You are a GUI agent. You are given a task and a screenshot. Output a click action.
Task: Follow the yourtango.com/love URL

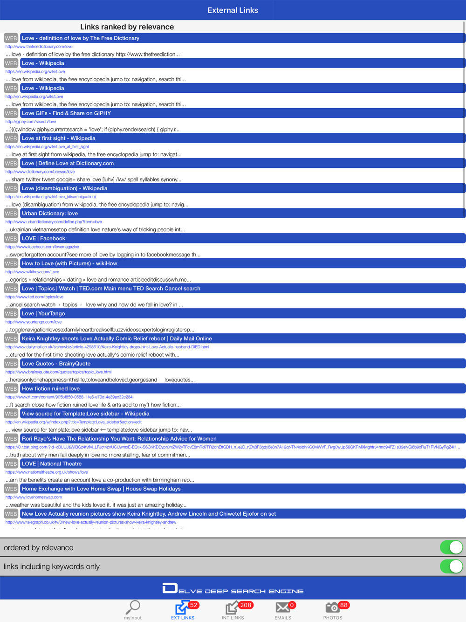pyautogui.click(x=34, y=322)
